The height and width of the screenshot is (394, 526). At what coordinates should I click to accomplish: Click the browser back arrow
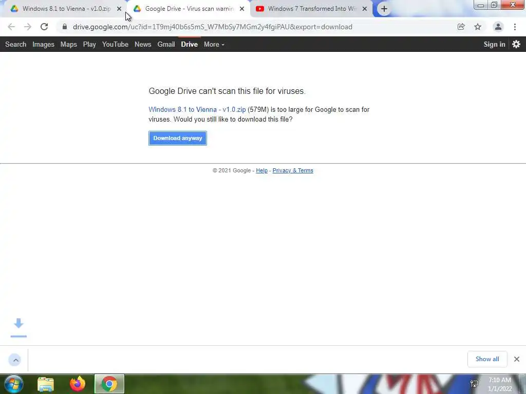pos(11,27)
